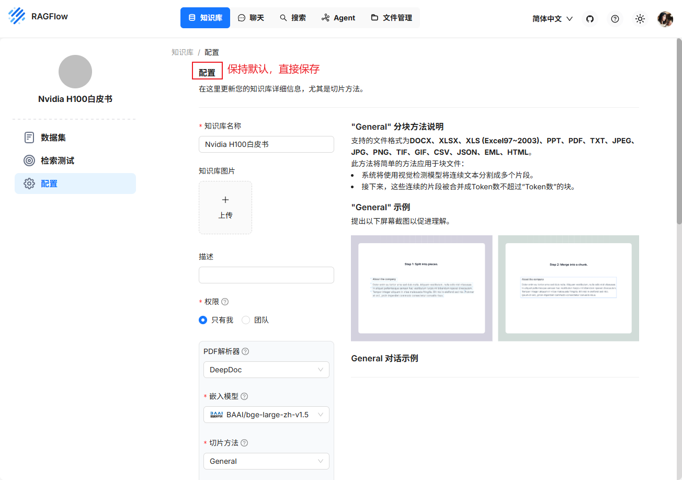Screen dimensions: 682x480
Task: Click the "General" 分块方法说明 heading
Action: tap(397, 127)
